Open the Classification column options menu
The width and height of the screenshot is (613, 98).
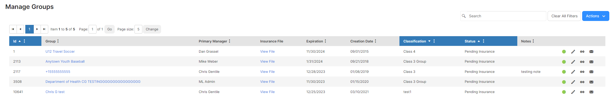(434, 41)
